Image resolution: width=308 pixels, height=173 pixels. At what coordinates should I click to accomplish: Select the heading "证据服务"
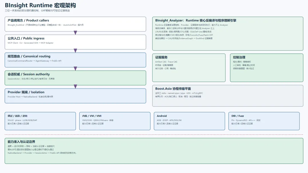[x=161, y=57]
